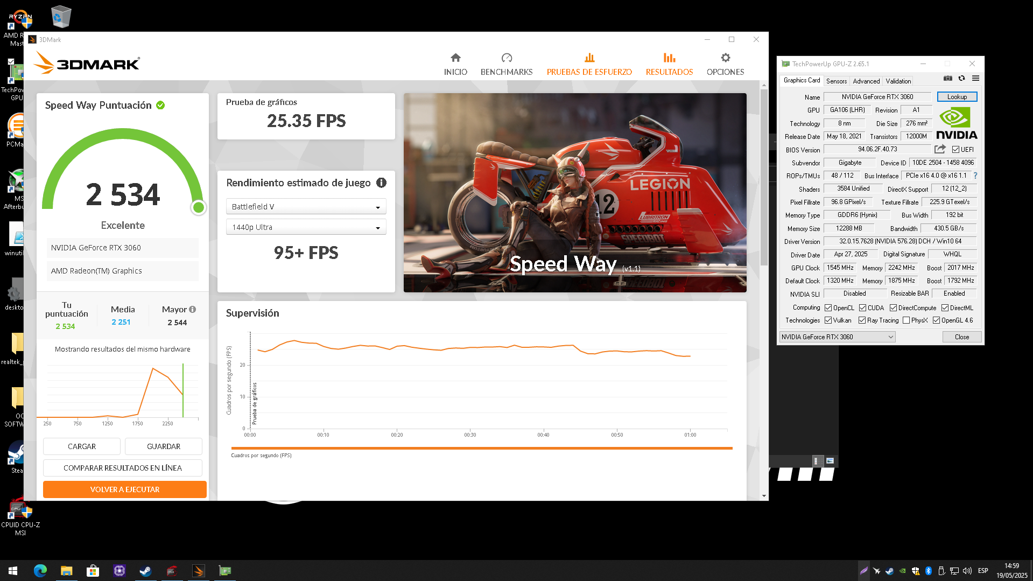Toggle the PhysX checkbox
The height and width of the screenshot is (581, 1033).
point(906,320)
